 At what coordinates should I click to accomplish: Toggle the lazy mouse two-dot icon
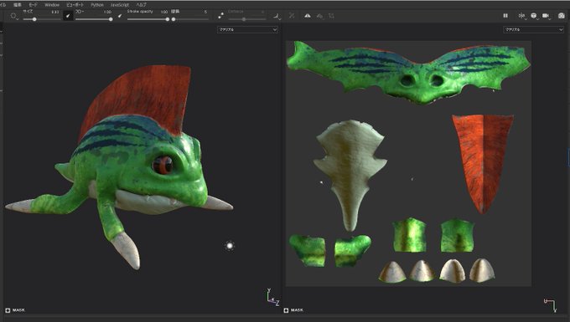(x=220, y=16)
